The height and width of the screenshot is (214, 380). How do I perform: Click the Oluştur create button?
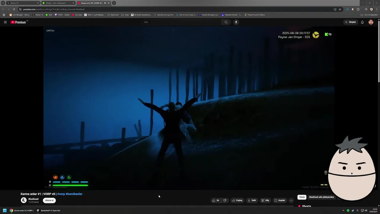click(x=350, y=22)
